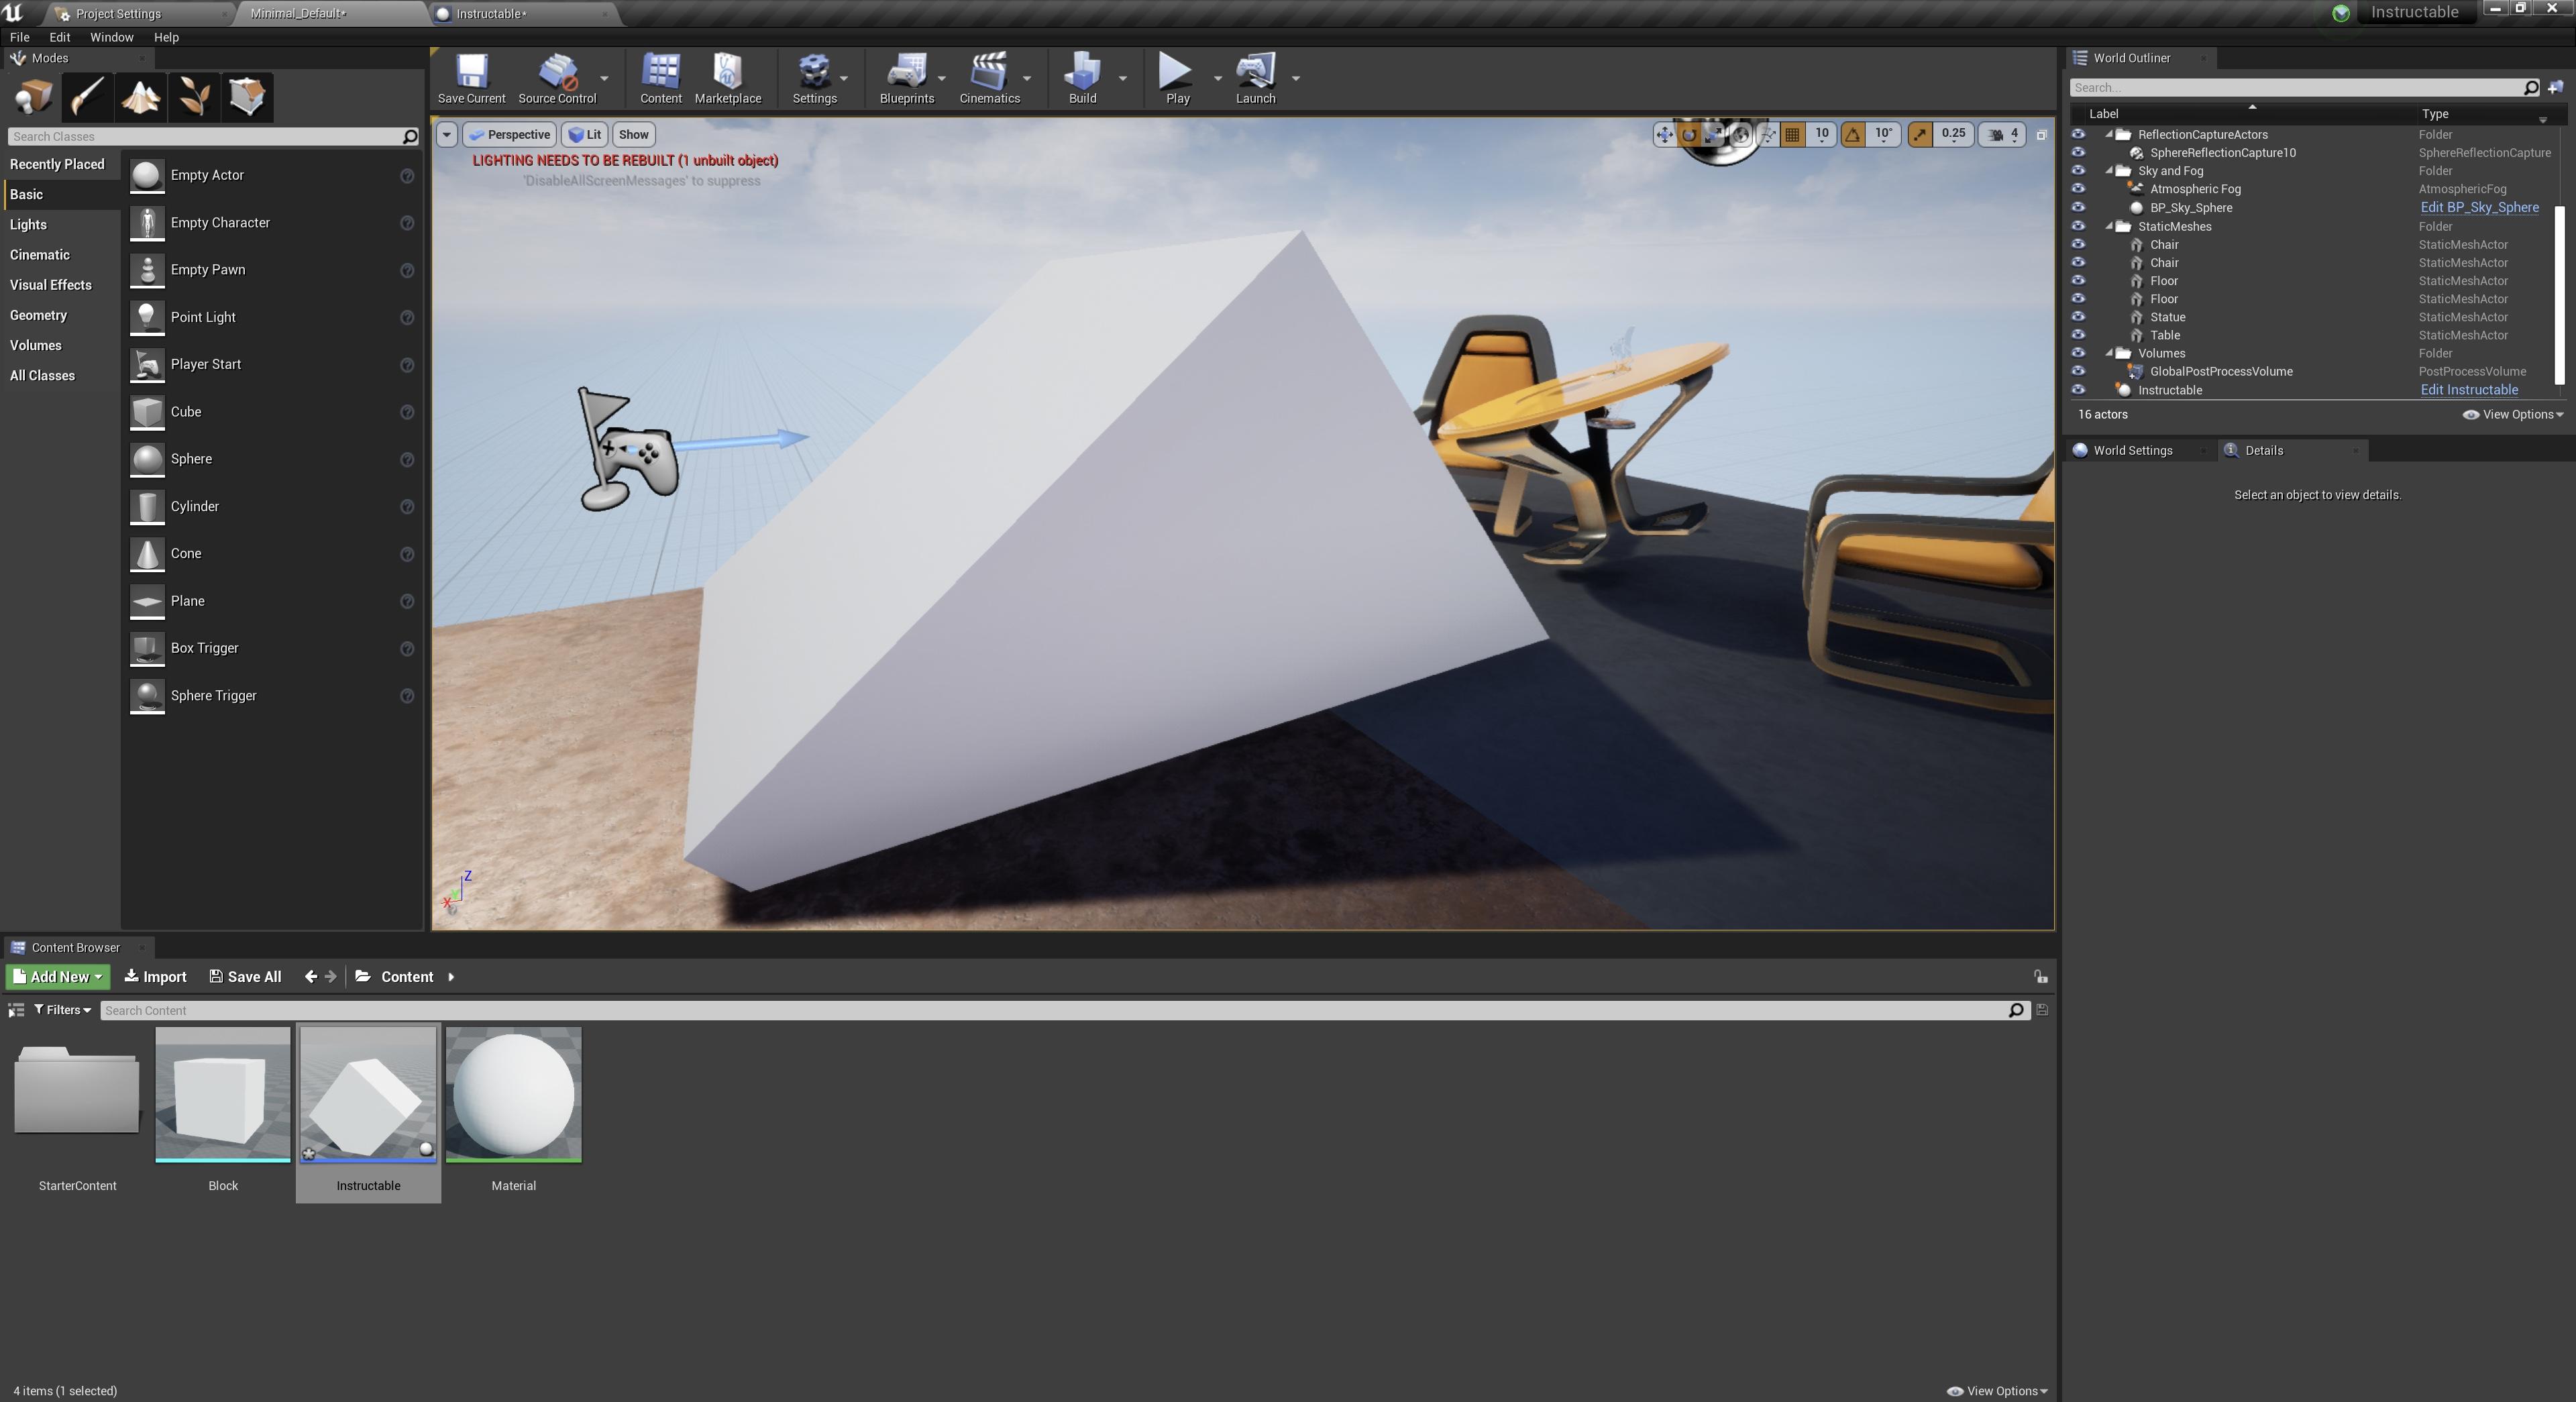Viewport: 2576px width, 1402px height.
Task: Select the Paint mode brush icon
Action: pos(87,97)
